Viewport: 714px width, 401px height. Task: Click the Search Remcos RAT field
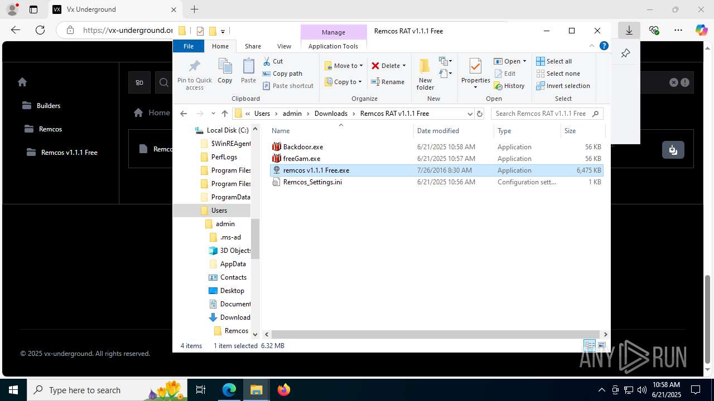click(547, 114)
